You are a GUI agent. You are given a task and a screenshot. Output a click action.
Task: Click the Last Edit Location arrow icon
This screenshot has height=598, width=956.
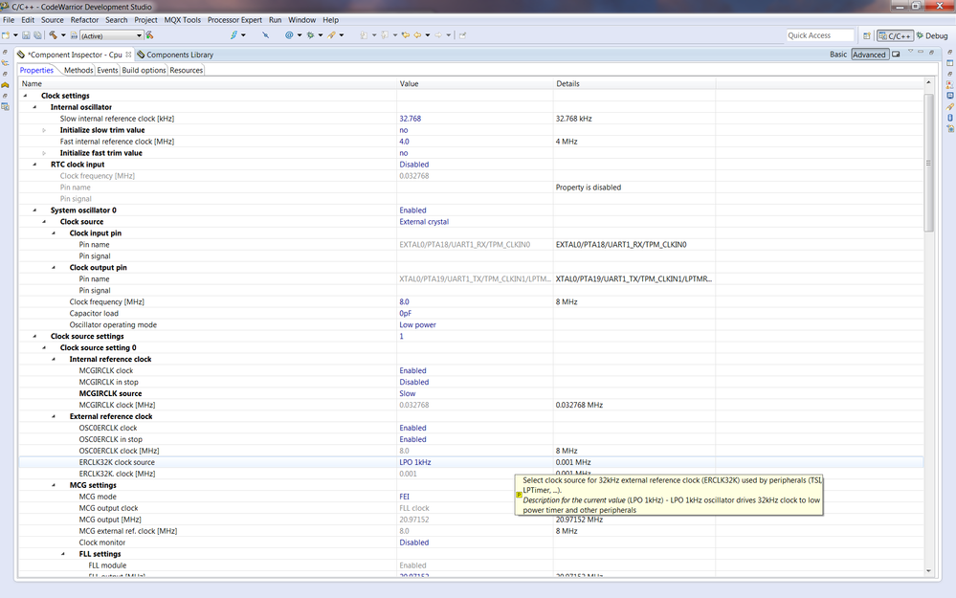coord(406,35)
